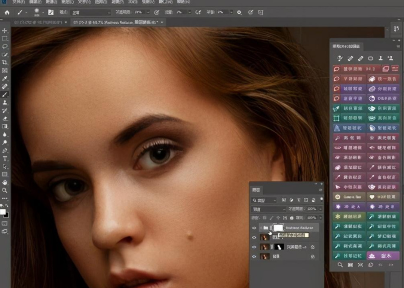Image resolution: width=404 pixels, height=288 pixels.
Task: Click the foreground color swatch
Action: (x=3, y=212)
